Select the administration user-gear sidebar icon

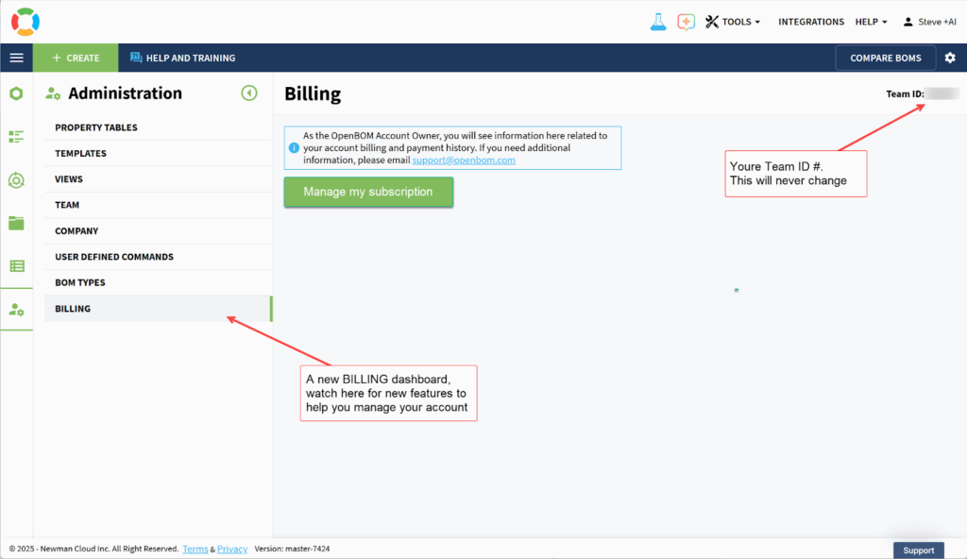[x=16, y=309]
